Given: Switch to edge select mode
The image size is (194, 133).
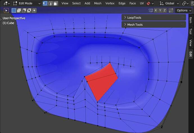Looking at the screenshot, I should [x=51, y=3].
